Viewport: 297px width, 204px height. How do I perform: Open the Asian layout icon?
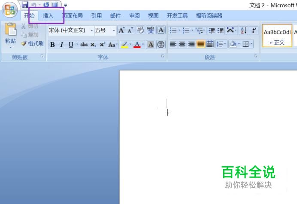(x=230, y=30)
